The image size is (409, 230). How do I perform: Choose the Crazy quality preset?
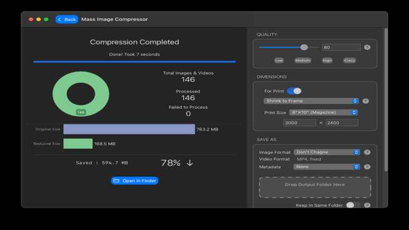[x=349, y=60]
